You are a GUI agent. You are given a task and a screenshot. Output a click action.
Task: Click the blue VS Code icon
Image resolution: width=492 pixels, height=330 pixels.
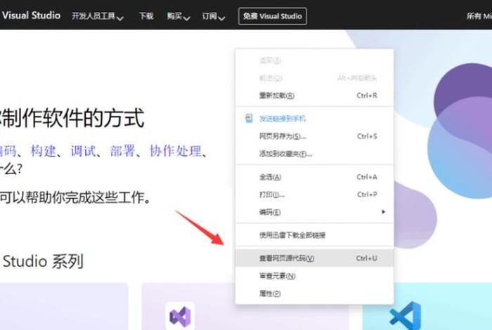pos(406,315)
